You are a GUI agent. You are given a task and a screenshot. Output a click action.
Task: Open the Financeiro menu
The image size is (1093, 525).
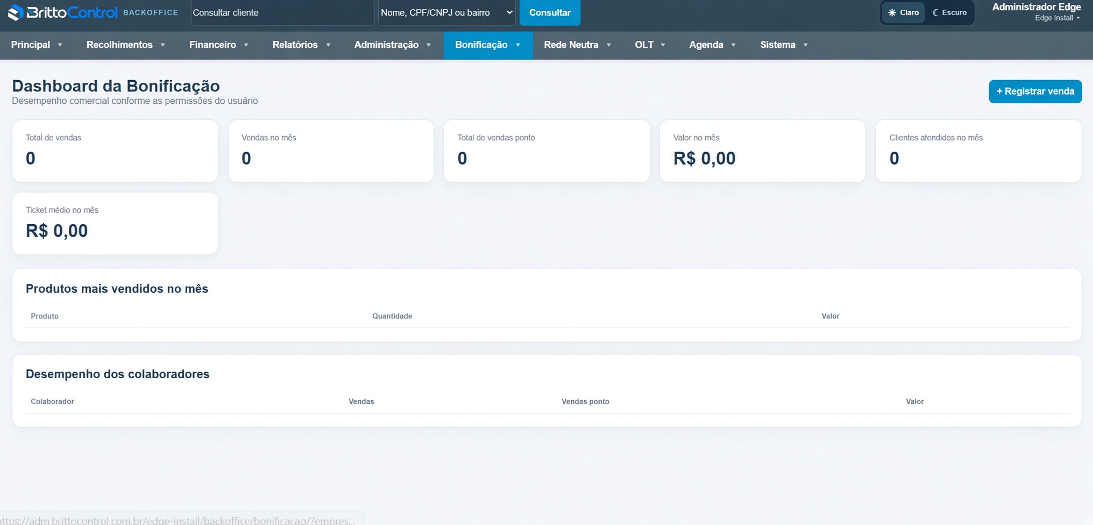218,45
